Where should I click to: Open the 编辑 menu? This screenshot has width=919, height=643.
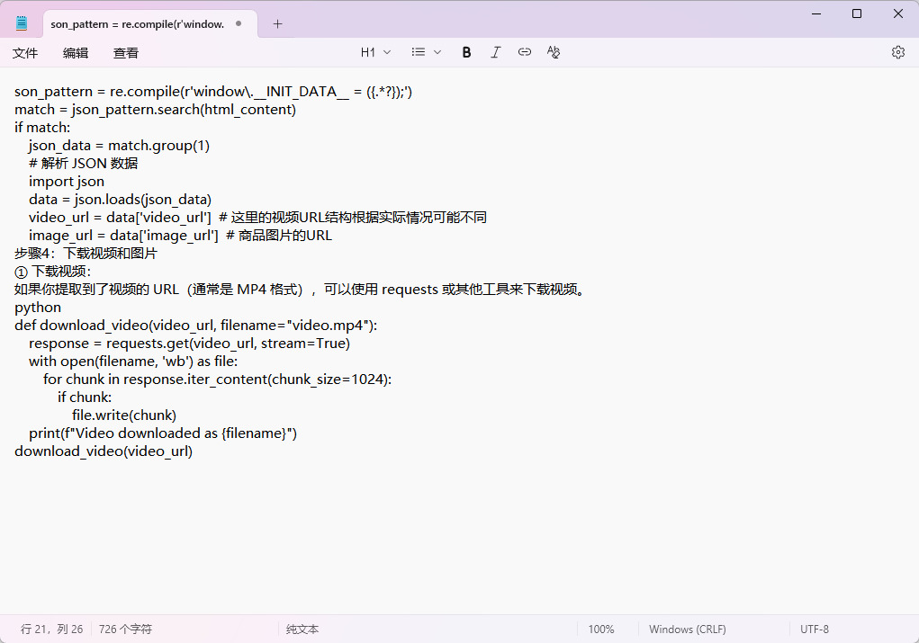click(x=76, y=53)
